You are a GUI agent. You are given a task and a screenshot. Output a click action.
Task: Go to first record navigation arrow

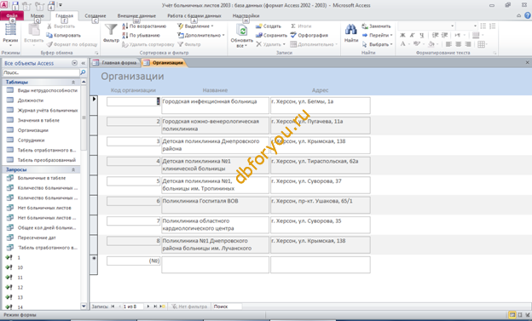coord(113,307)
